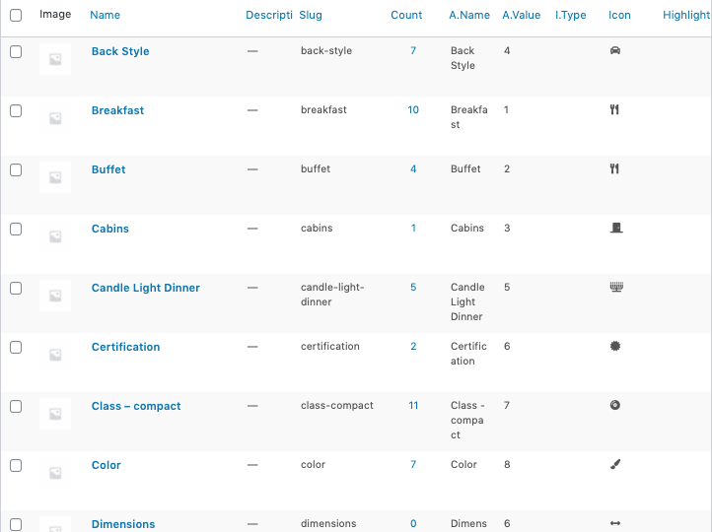This screenshot has height=532, width=712.
Task: Click the fork-knife icon in Breakfast row
Action: [x=614, y=109]
